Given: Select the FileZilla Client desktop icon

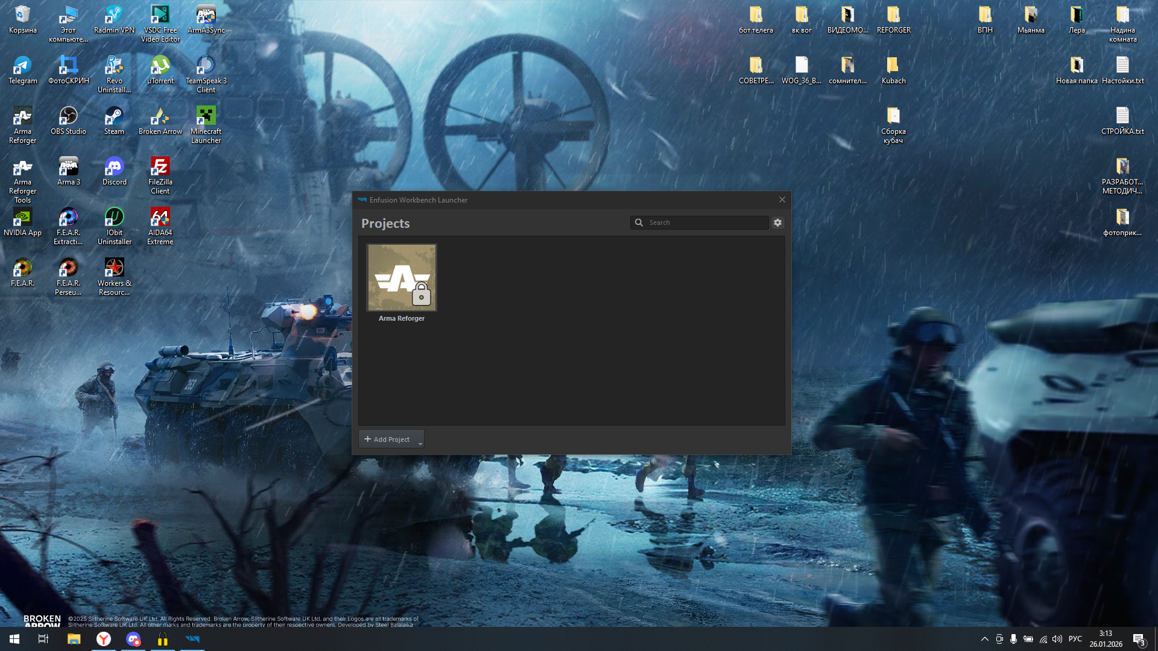Looking at the screenshot, I should (160, 166).
